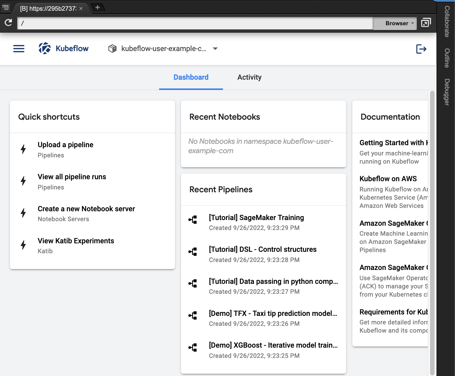Image resolution: width=455 pixels, height=376 pixels.
Task: Click the pipeline icon next to SageMaker Training
Action: [193, 219]
